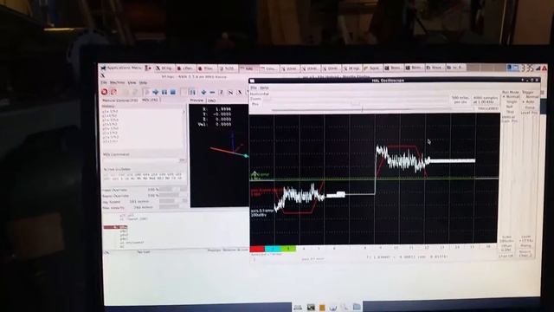Screen dimensions: 554x312
Task: Select scope channel 12 button
Action: (x=427, y=248)
